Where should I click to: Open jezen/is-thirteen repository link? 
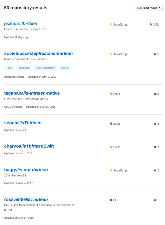[21, 23]
